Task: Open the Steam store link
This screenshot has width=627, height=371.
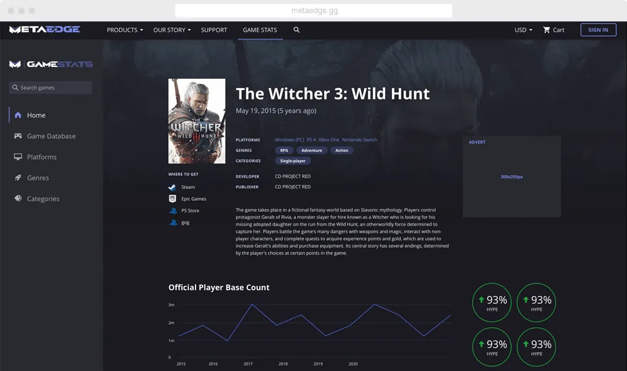Action: pos(188,187)
